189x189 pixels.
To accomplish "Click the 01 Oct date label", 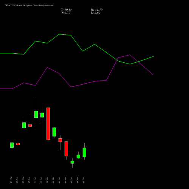I will (x=35, y=180).
